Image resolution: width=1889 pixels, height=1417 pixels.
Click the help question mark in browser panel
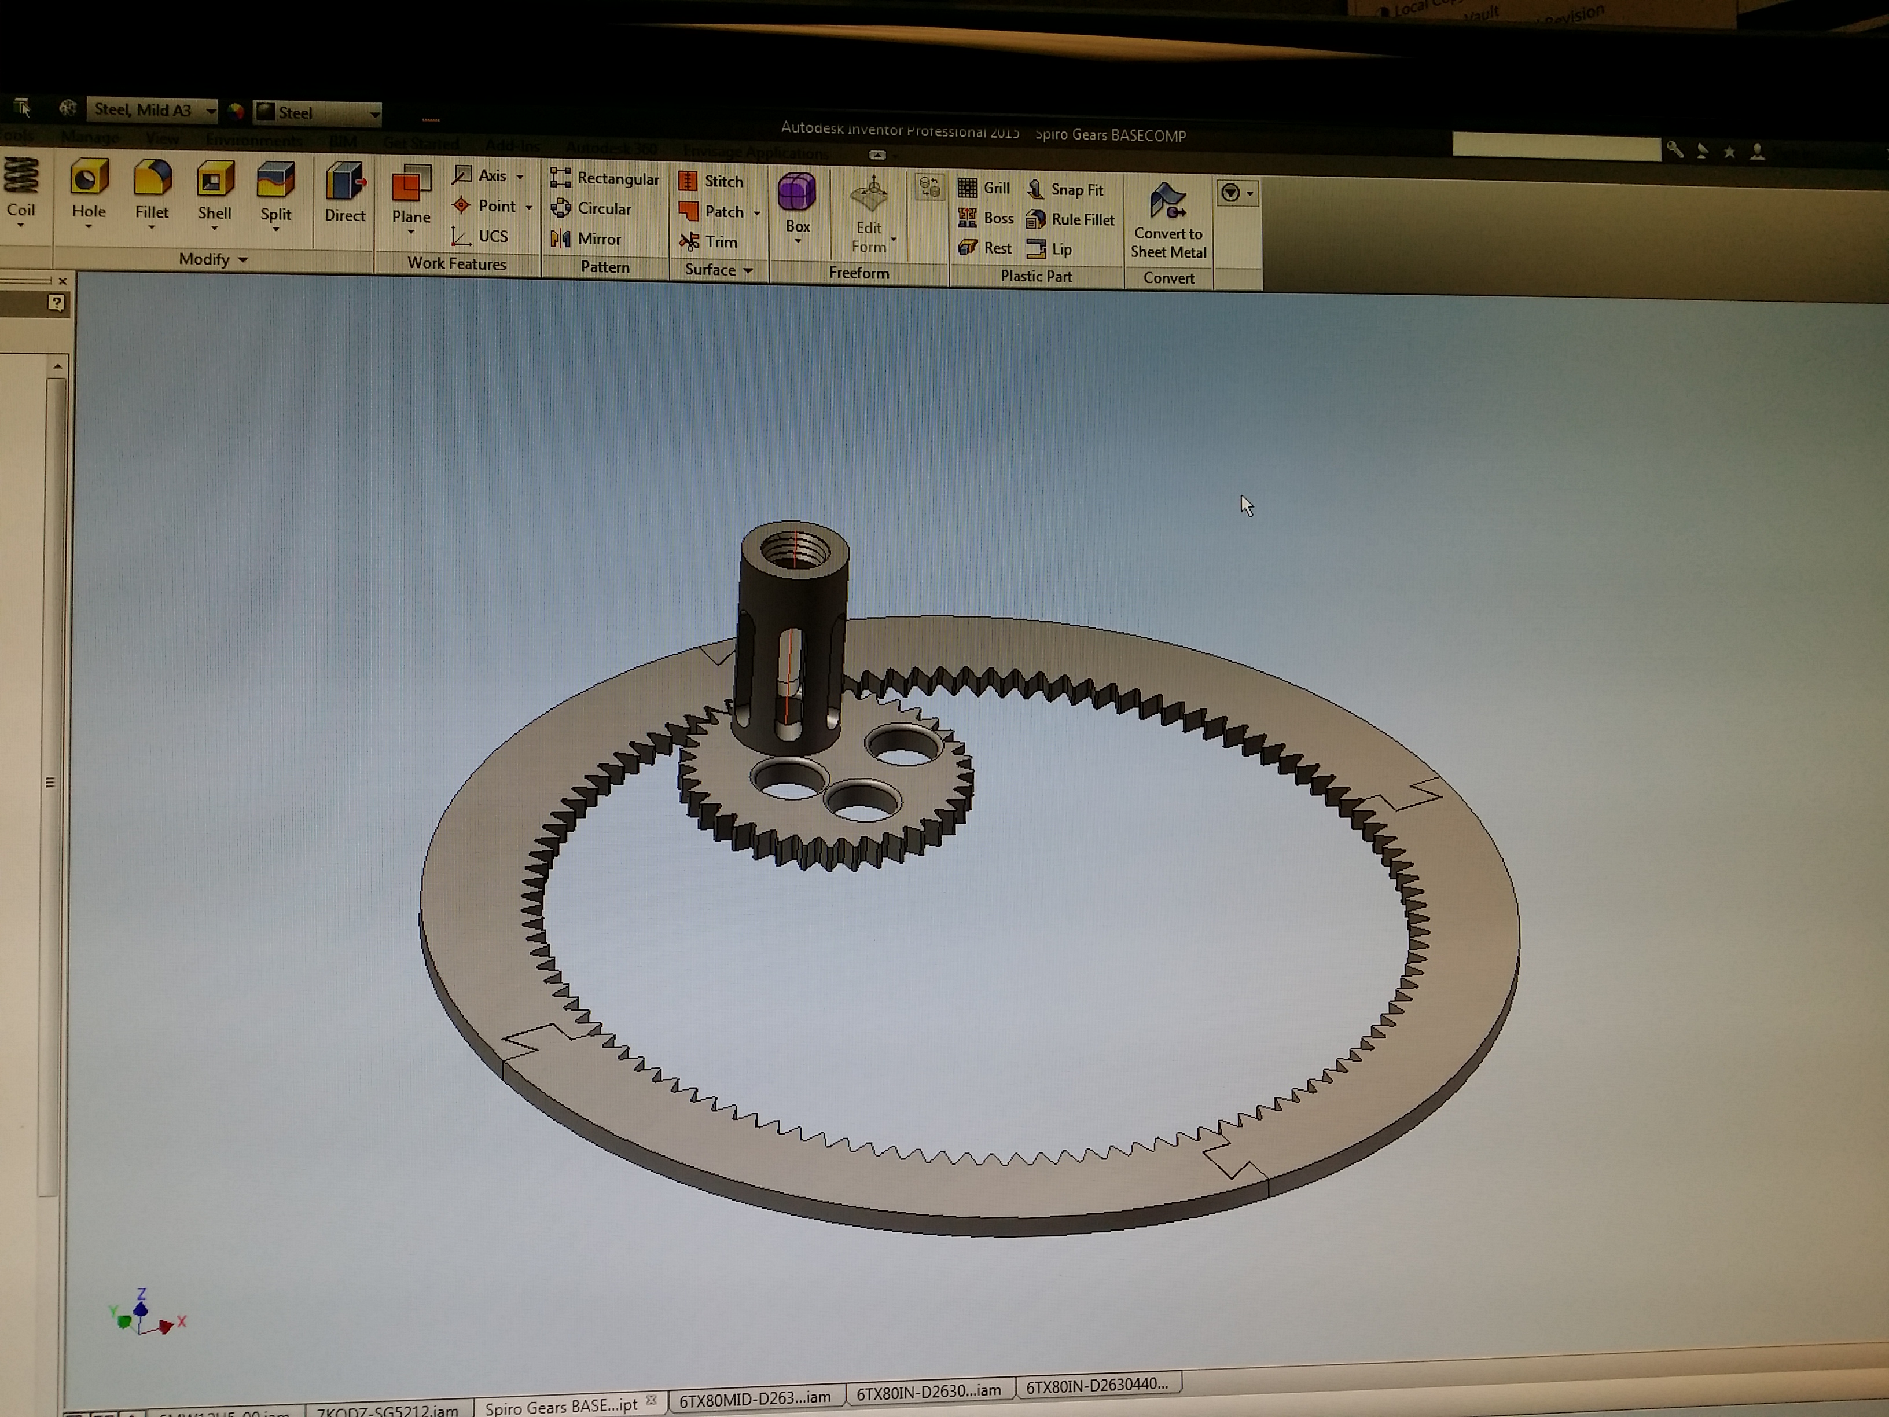pyautogui.click(x=56, y=302)
